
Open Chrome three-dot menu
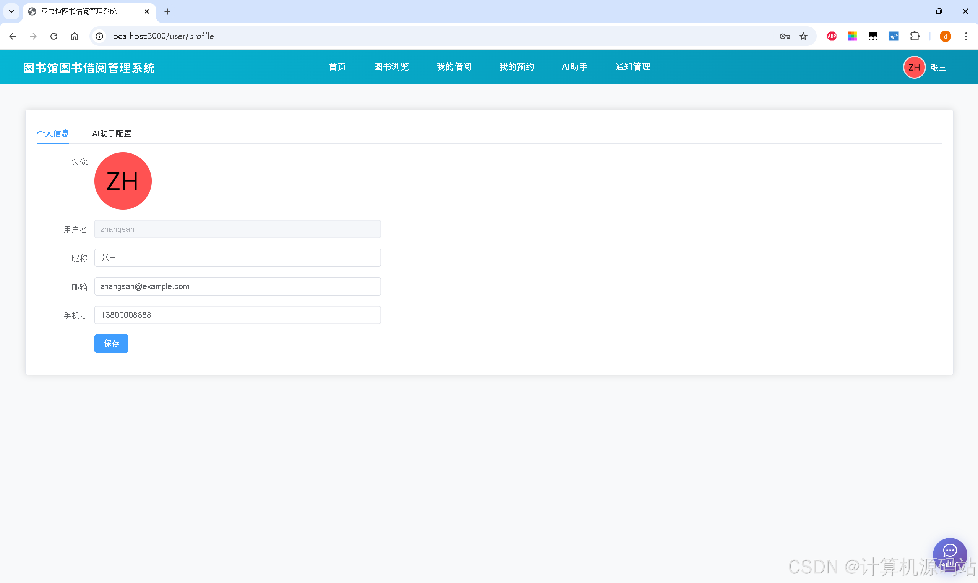point(966,36)
